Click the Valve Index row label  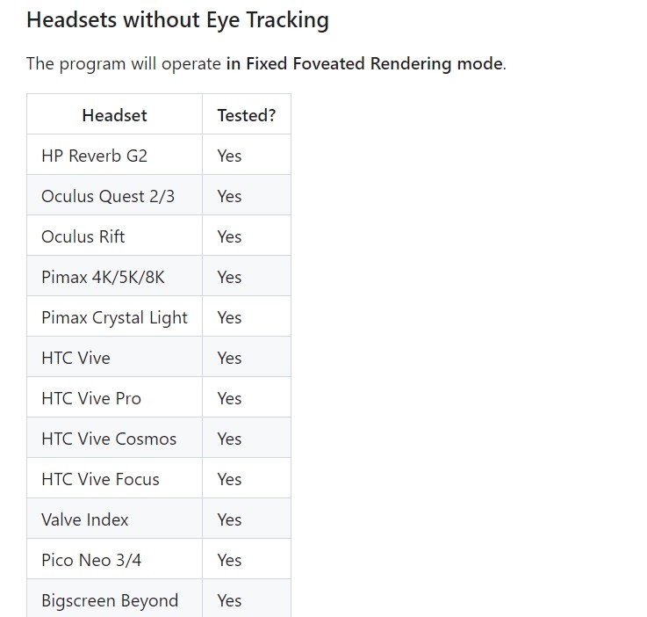85,520
